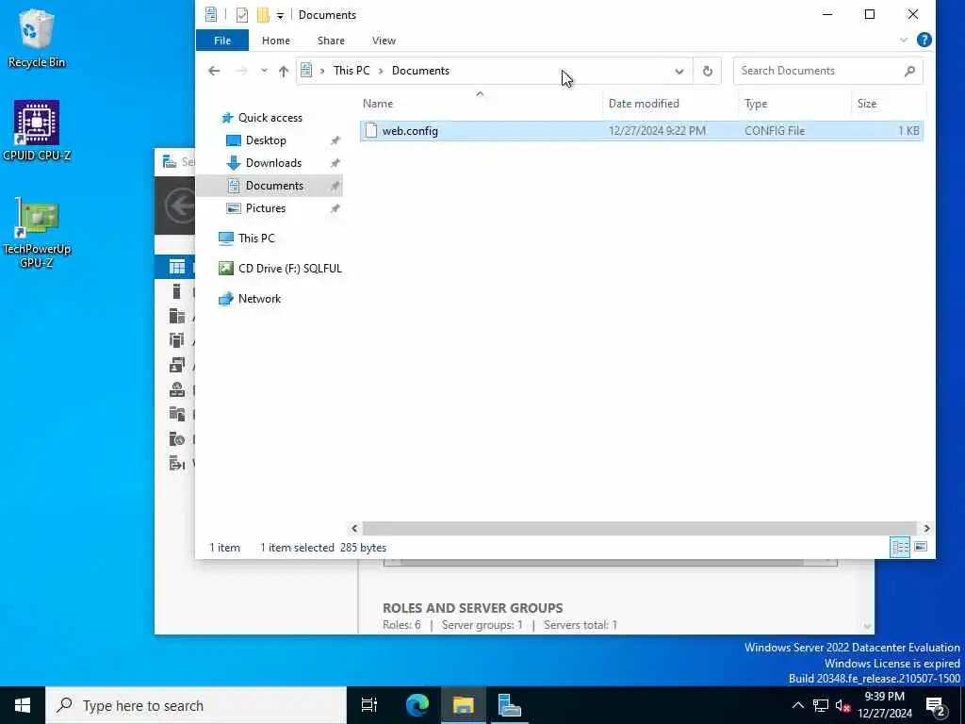Open Pictures in the navigation pane
965x724 pixels.
tap(265, 208)
